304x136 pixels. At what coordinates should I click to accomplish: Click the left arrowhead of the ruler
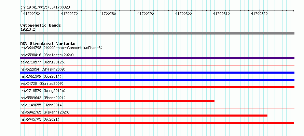pos(21,11)
